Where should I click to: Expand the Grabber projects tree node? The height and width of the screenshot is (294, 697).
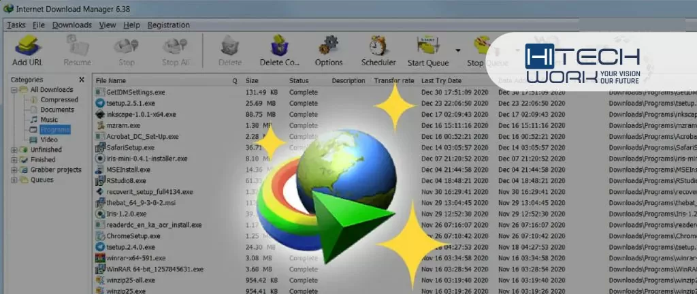point(14,169)
